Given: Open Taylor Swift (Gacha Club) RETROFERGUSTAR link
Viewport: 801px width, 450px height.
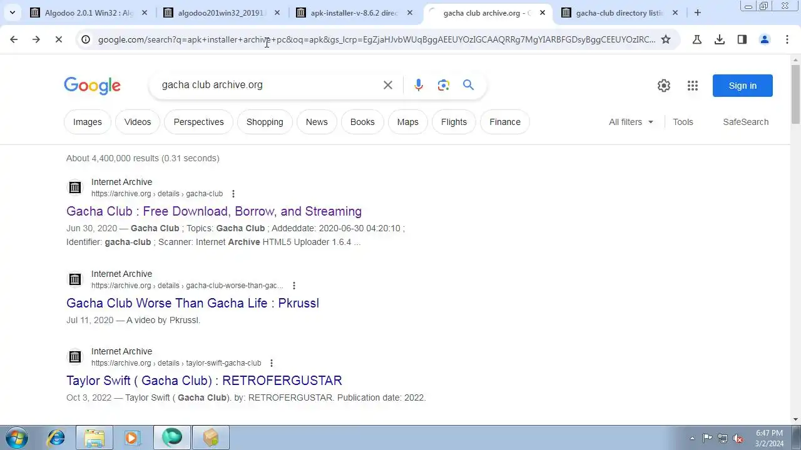Looking at the screenshot, I should click(204, 381).
